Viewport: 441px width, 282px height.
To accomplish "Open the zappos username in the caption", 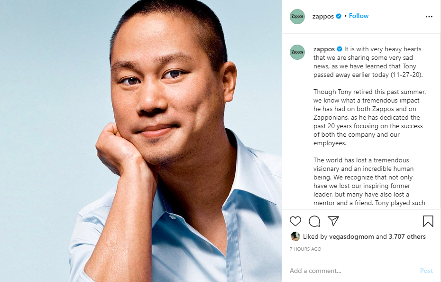I will pyautogui.click(x=324, y=49).
